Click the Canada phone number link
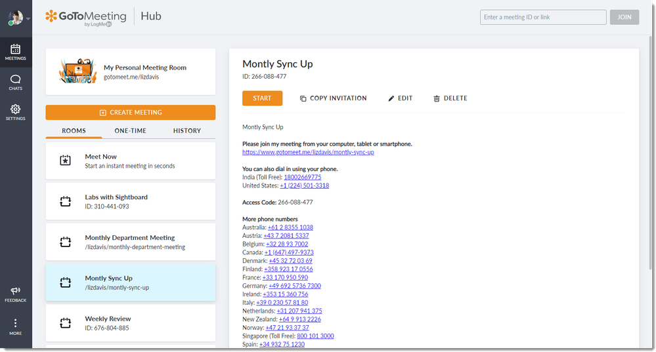Screen dimensions: 656x352 (x=289, y=252)
